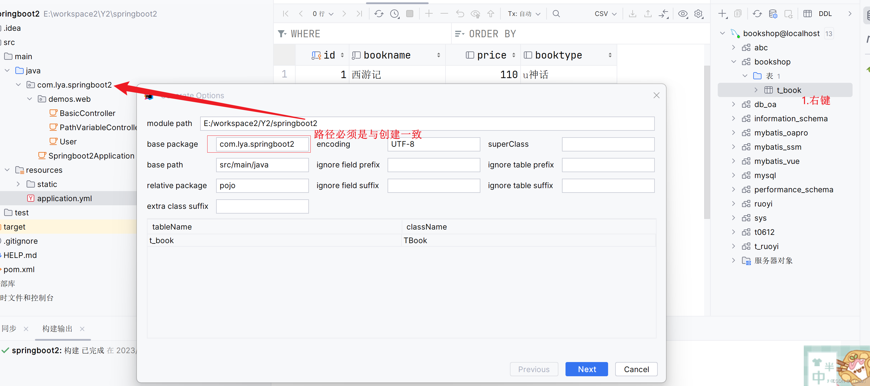Refresh the query result set
870x386 pixels.
click(x=379, y=14)
